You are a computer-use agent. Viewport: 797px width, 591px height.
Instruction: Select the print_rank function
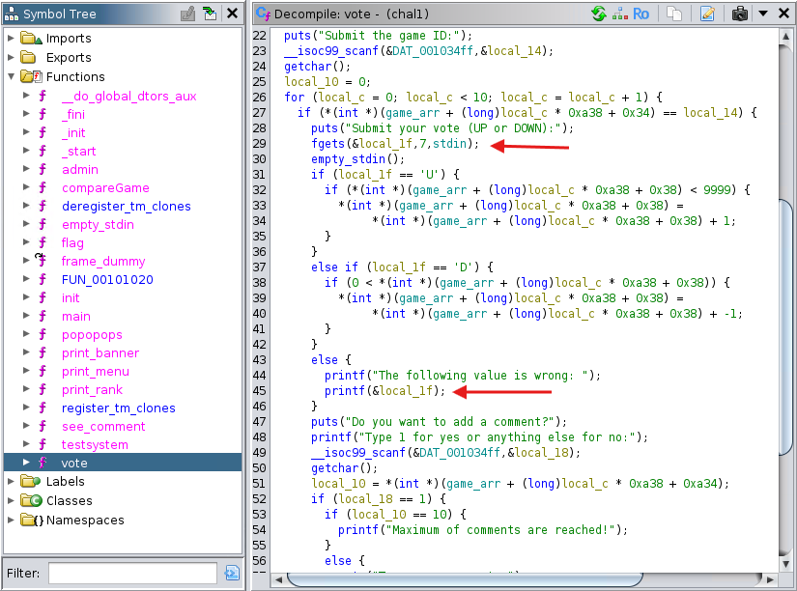pyautogui.click(x=92, y=389)
